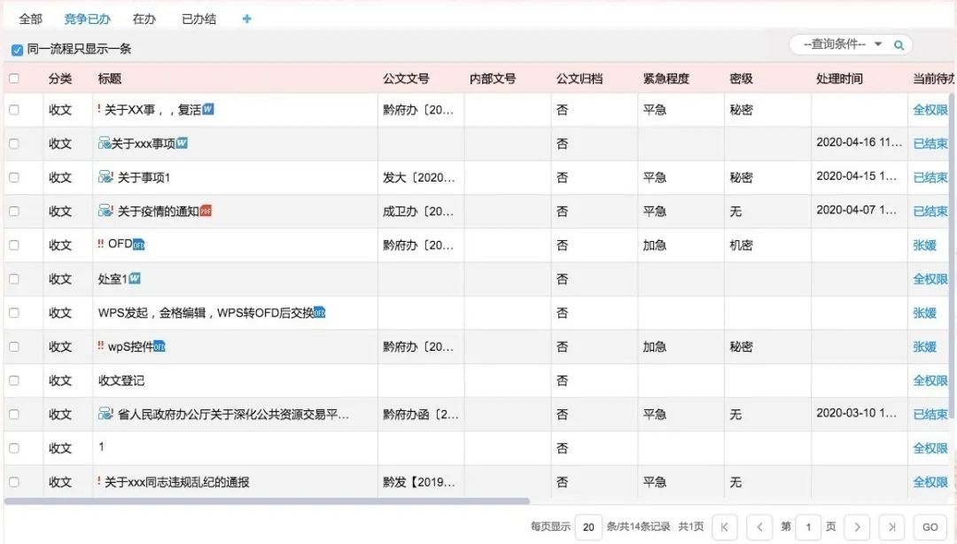The height and width of the screenshot is (544, 957).
Task: Go to the first page icon
Action: (724, 526)
